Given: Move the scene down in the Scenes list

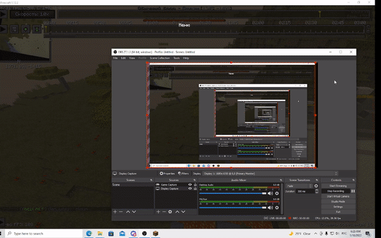Looking at the screenshot, I should click(x=134, y=212).
